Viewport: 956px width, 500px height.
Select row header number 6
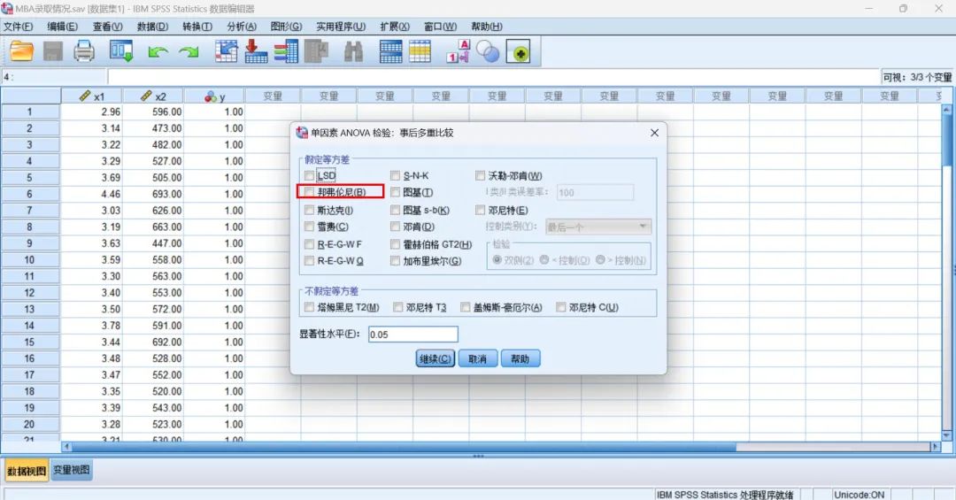tap(30, 194)
